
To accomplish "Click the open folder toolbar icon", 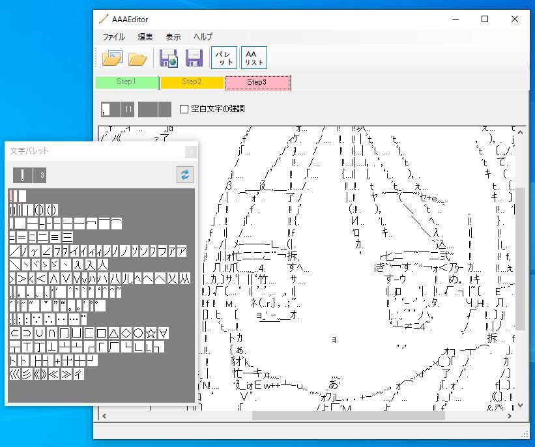I will 137,58.
